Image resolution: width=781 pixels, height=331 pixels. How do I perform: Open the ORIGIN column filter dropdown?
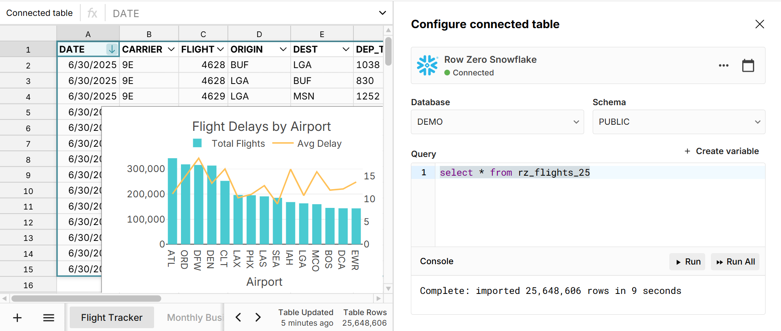pyautogui.click(x=283, y=49)
